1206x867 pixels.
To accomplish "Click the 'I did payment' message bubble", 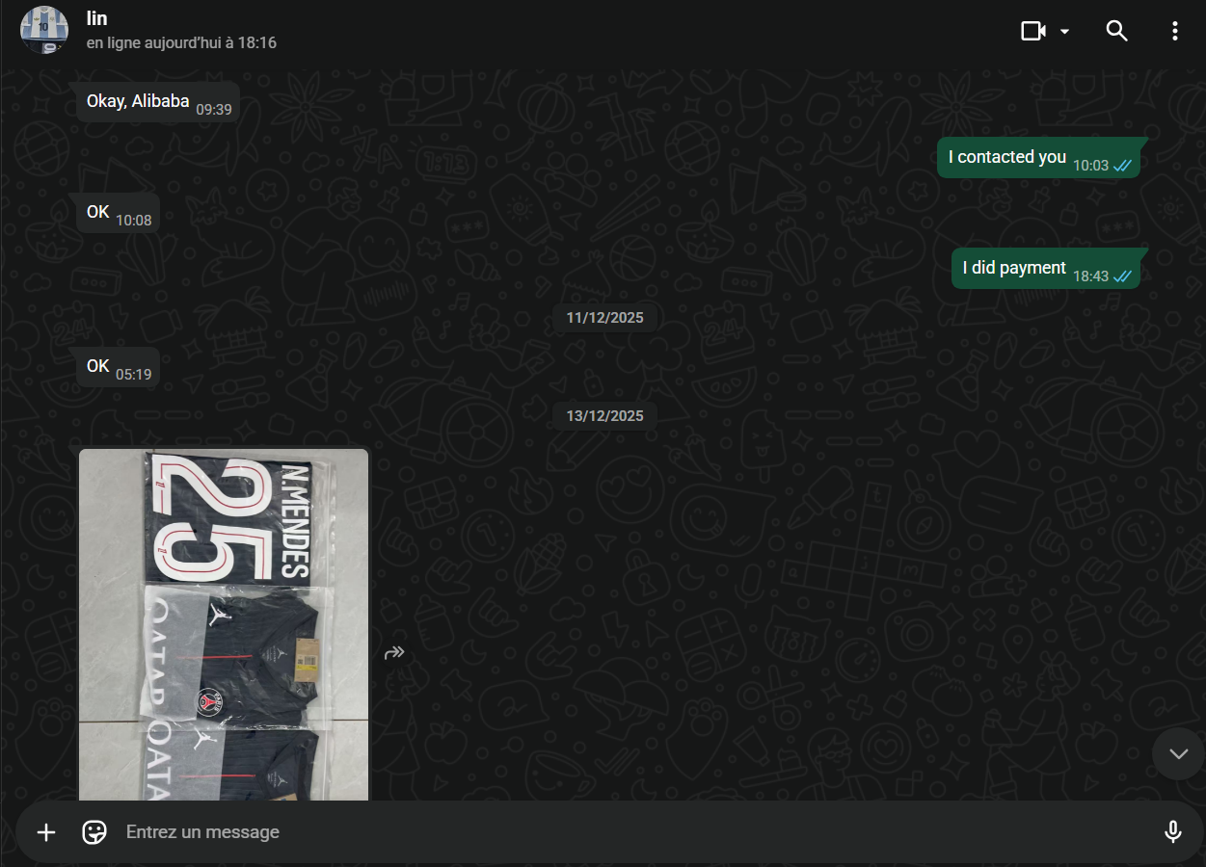I will pyautogui.click(x=1014, y=269).
